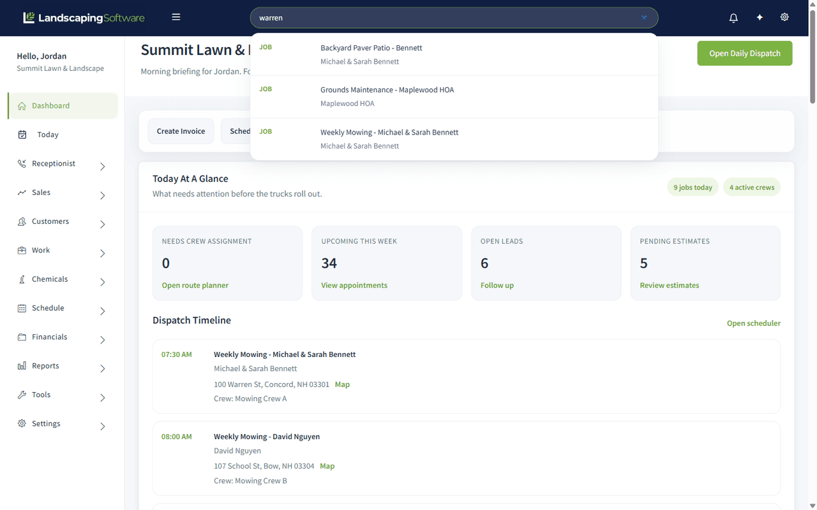The image size is (817, 510).
Task: Click the Create Invoice button
Action: 181,131
